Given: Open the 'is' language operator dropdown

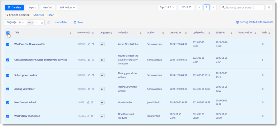Looking at the screenshot, I should pos(21,22).
